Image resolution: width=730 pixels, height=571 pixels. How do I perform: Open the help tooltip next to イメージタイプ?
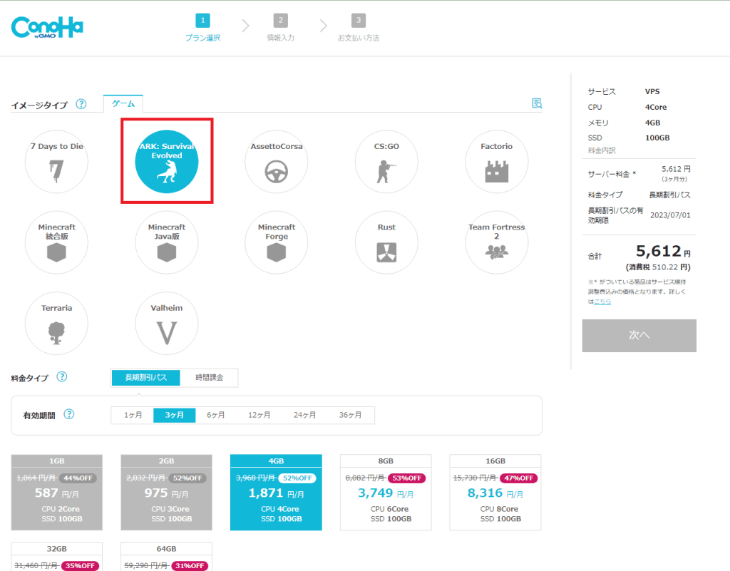pyautogui.click(x=81, y=104)
